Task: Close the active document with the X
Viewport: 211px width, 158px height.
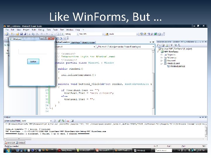Action: (153, 42)
